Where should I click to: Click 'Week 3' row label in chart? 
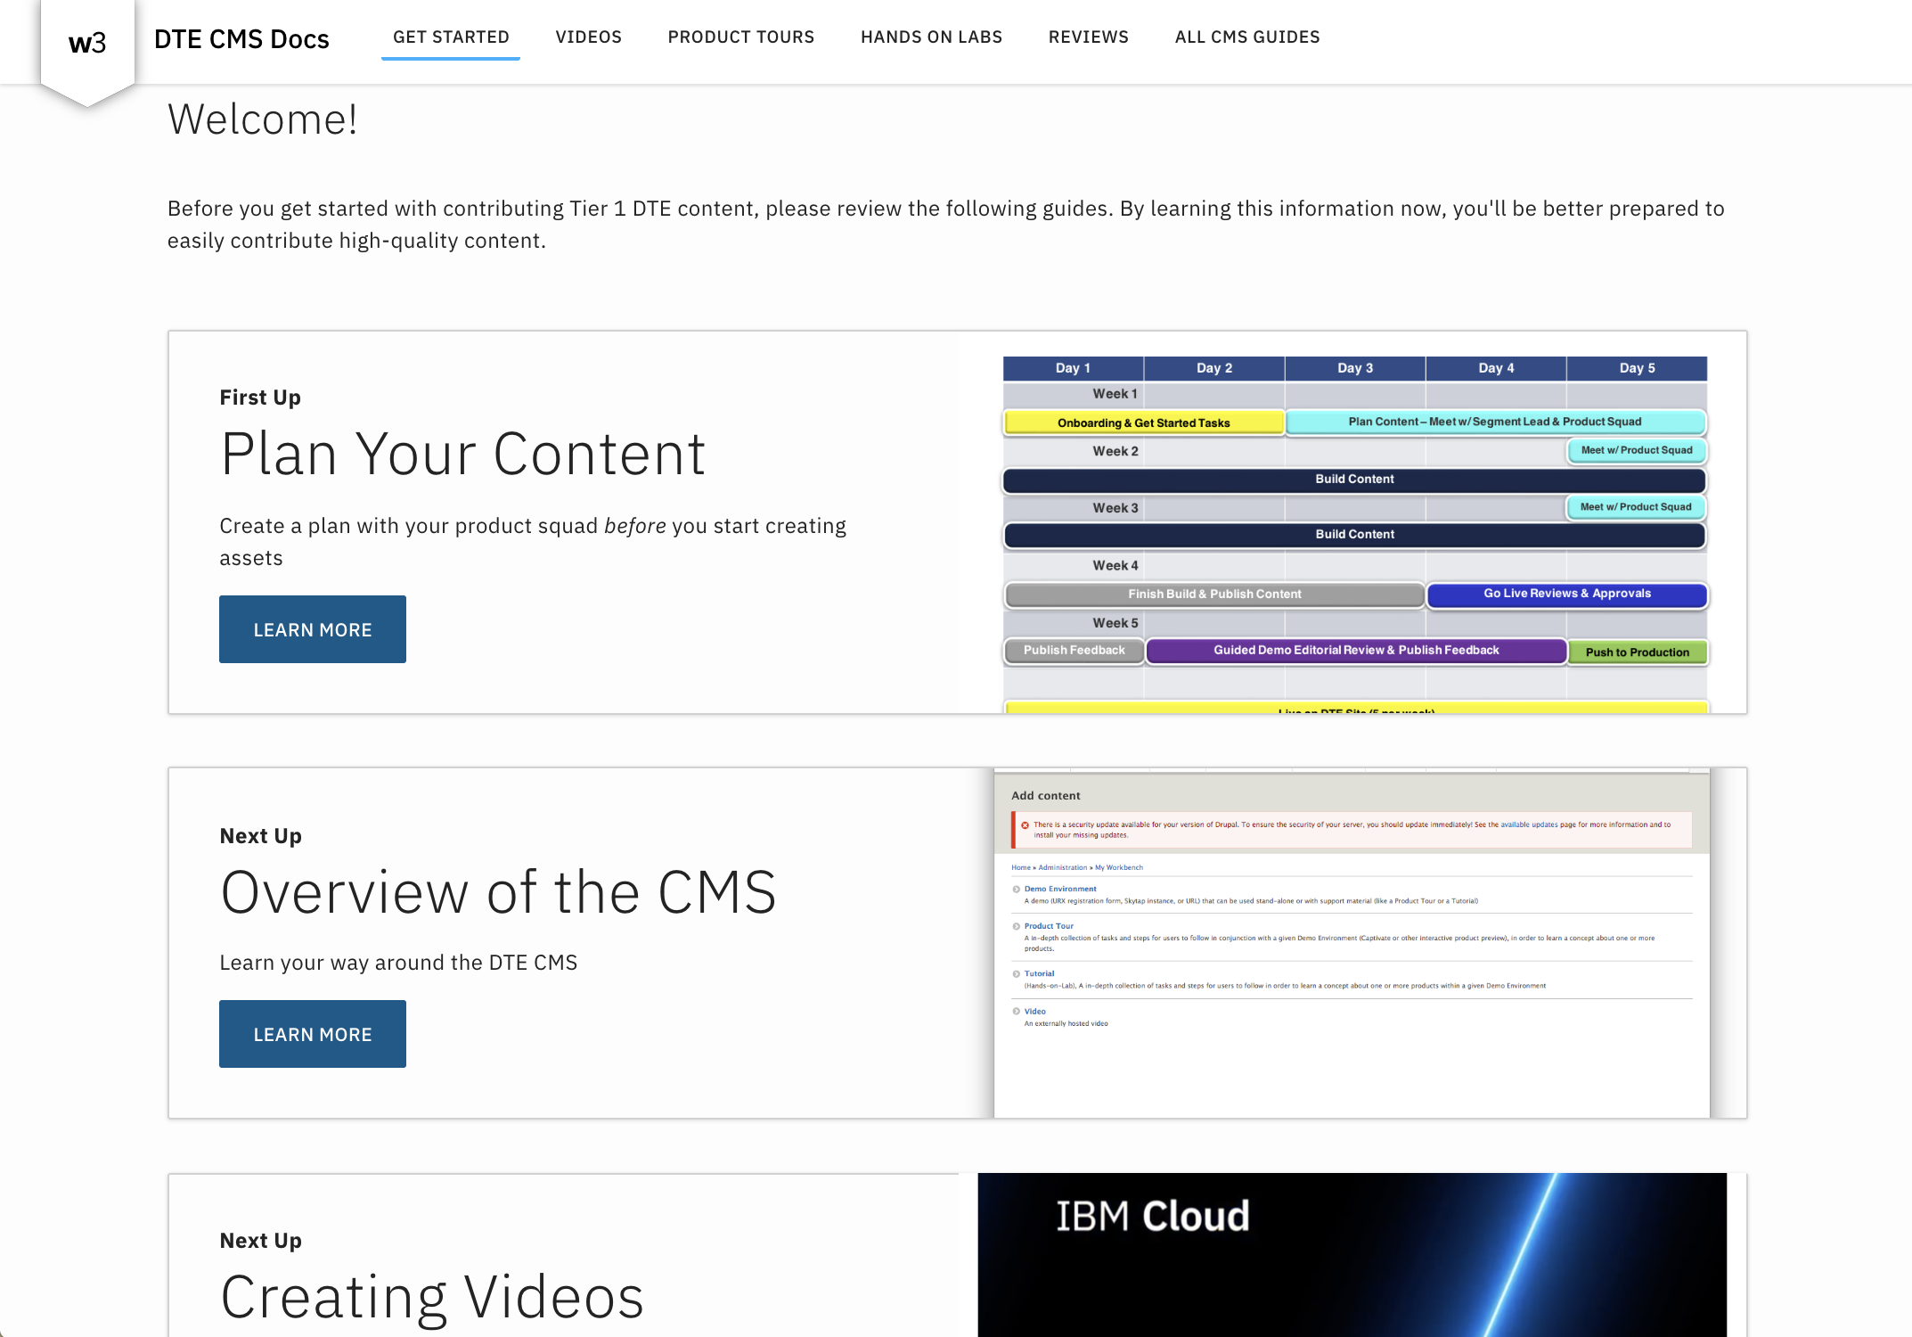click(1115, 508)
